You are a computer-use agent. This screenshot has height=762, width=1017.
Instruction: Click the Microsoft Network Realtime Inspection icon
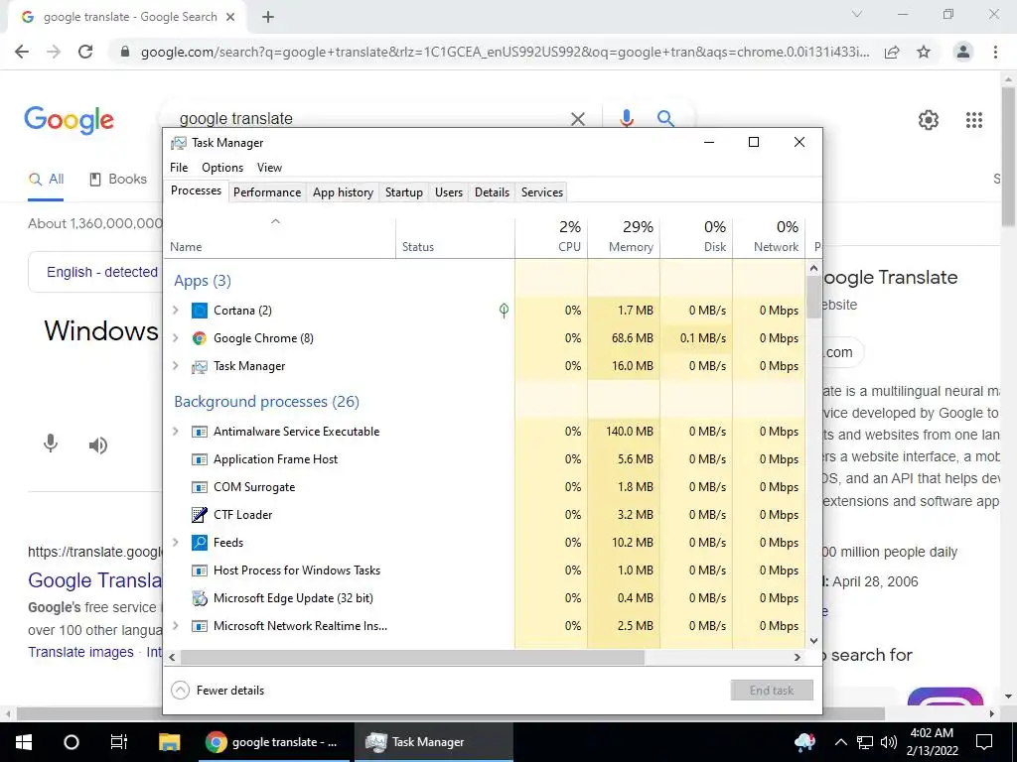[199, 626]
